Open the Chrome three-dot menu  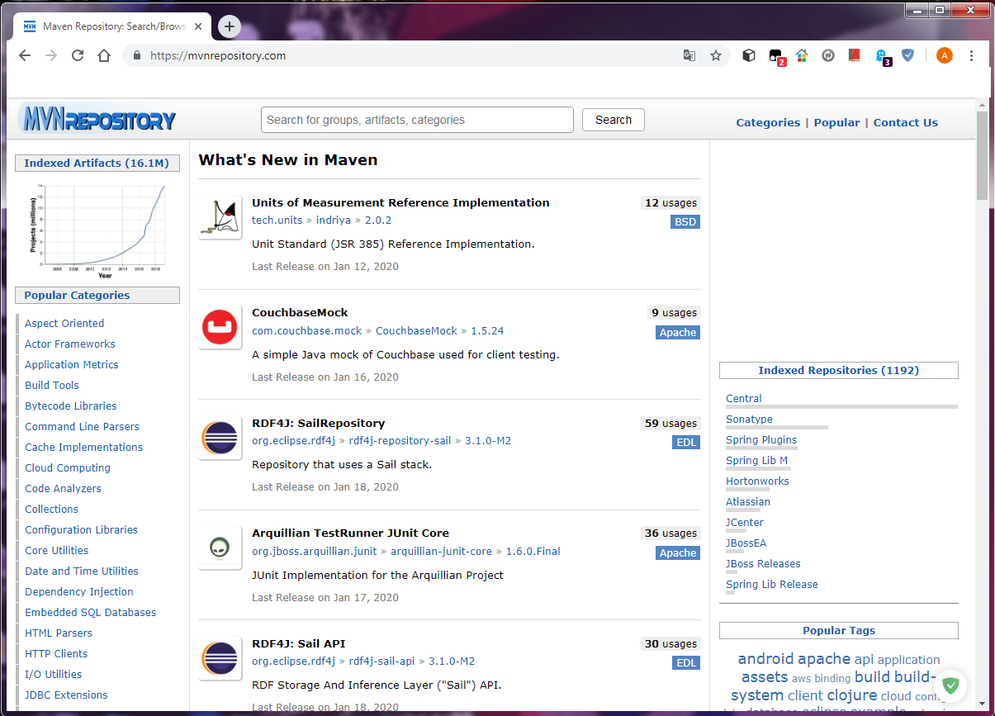(x=972, y=55)
